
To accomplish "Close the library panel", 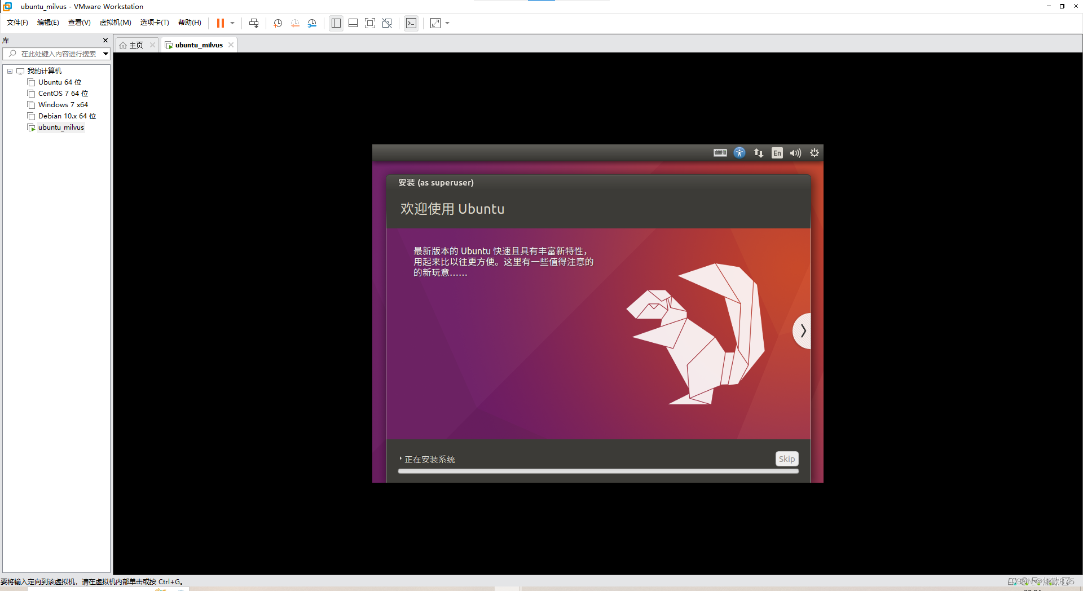I will tap(105, 40).
